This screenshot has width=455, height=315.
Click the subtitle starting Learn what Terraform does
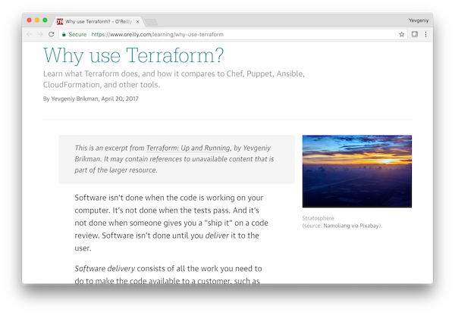[x=174, y=79]
